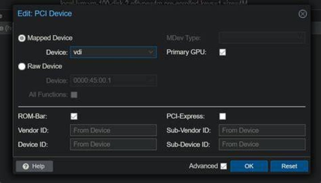Click the Edit: PCI Device title text
321x183 pixels.
[45, 13]
